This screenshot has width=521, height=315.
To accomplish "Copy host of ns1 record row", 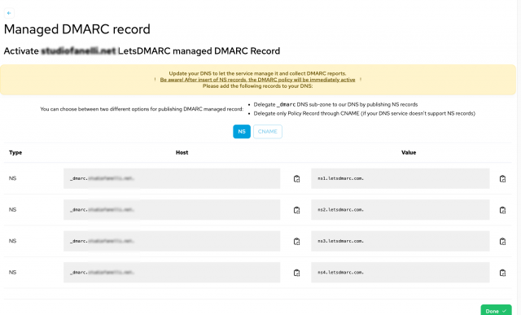I will click(x=296, y=179).
